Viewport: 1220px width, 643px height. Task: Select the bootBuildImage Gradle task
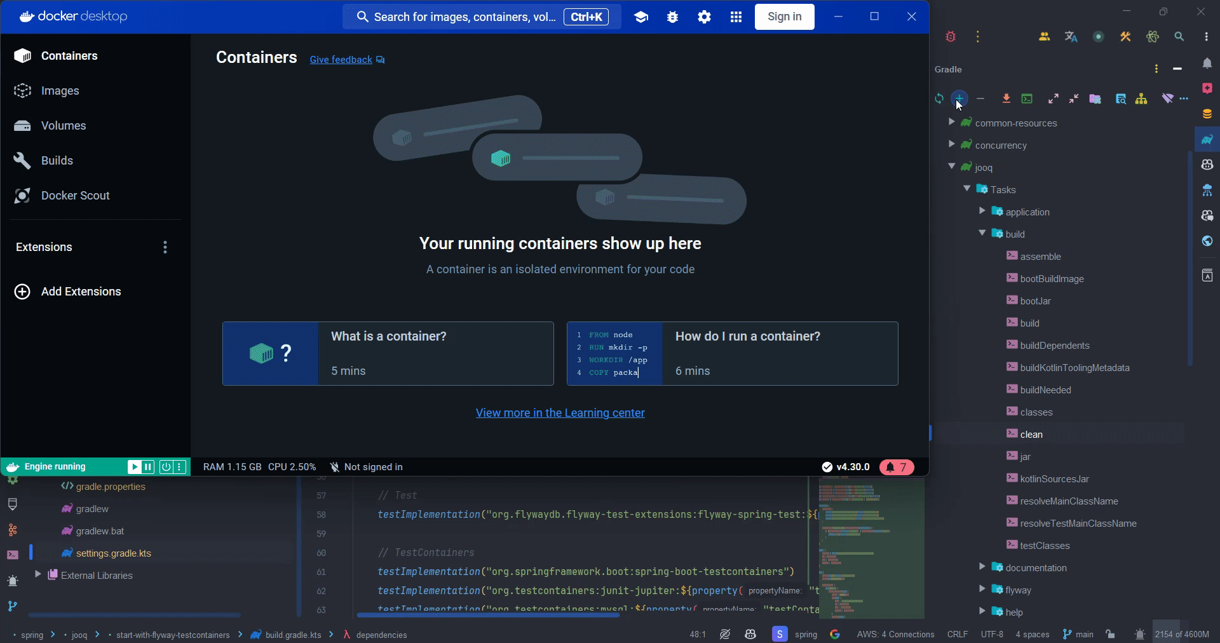[x=1052, y=279]
